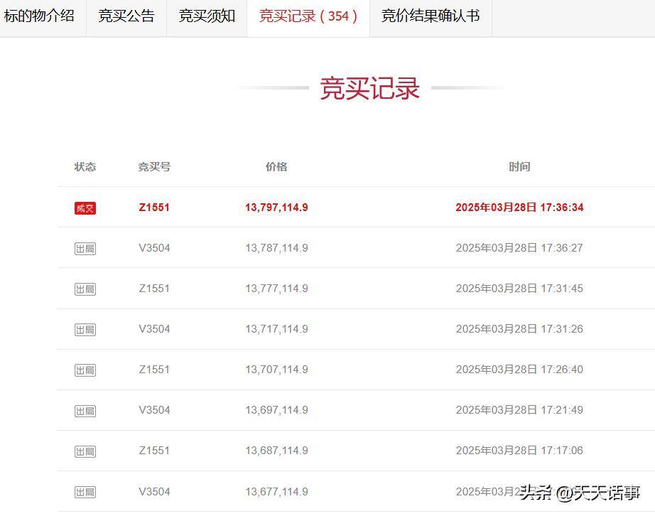Screen dimensions: 655x516
Task: Click bidder V3504 in the 13,787,114.9 row
Action: (154, 248)
